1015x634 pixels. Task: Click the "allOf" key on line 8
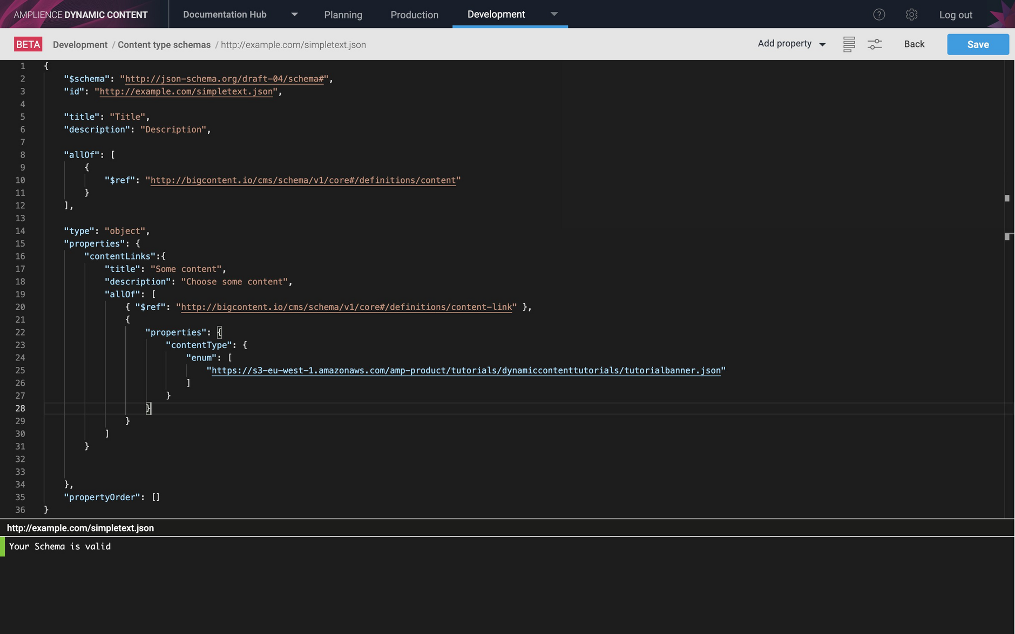click(82, 155)
